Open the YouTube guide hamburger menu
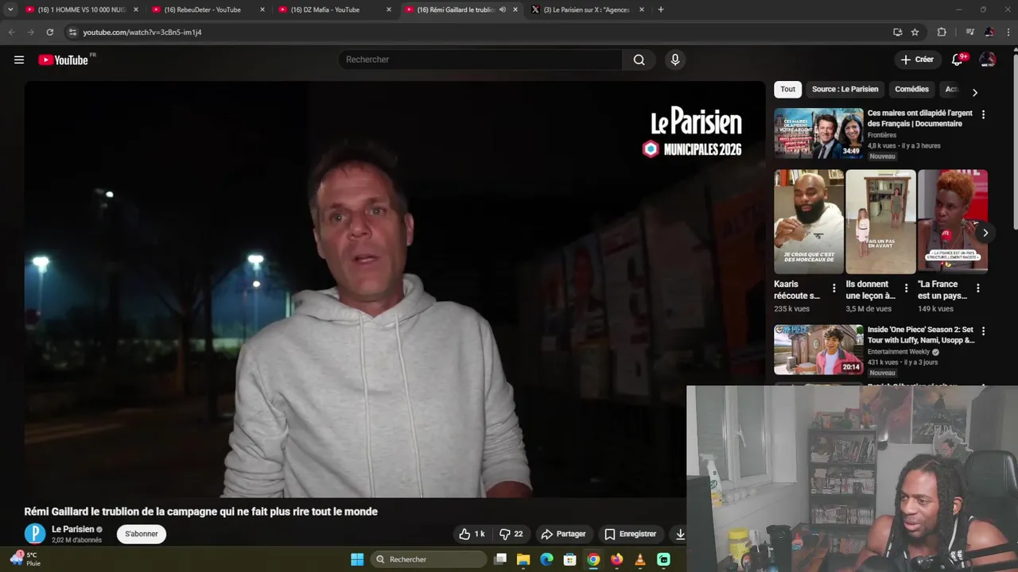Screen dimensions: 1018x572 [19, 60]
